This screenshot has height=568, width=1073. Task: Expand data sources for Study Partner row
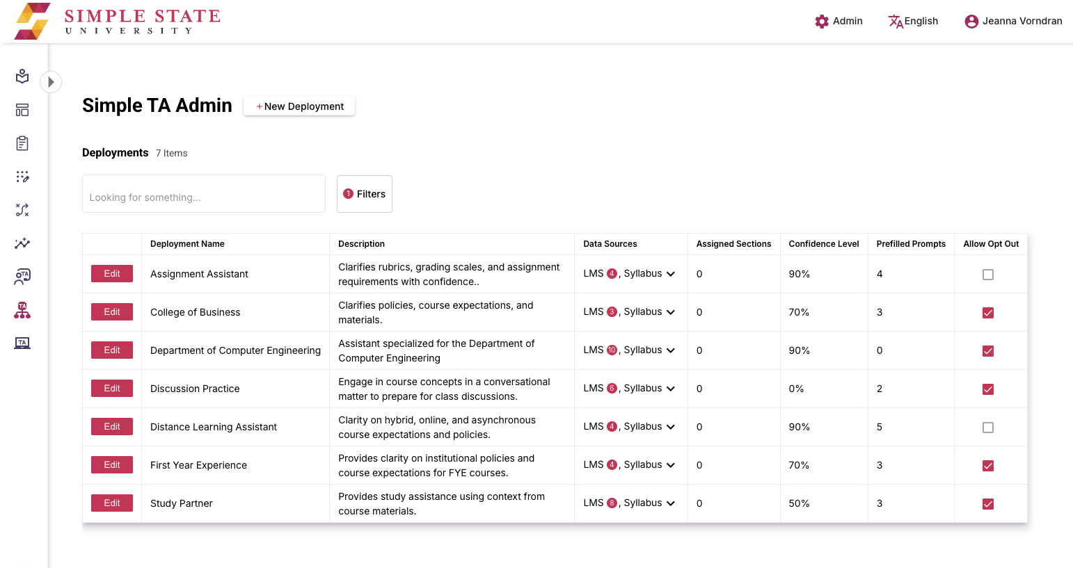click(671, 503)
